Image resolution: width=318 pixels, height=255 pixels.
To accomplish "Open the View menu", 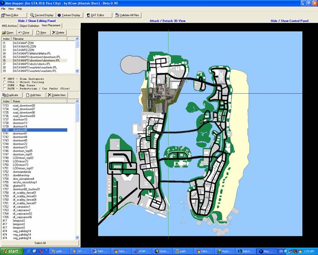I will [11, 9].
